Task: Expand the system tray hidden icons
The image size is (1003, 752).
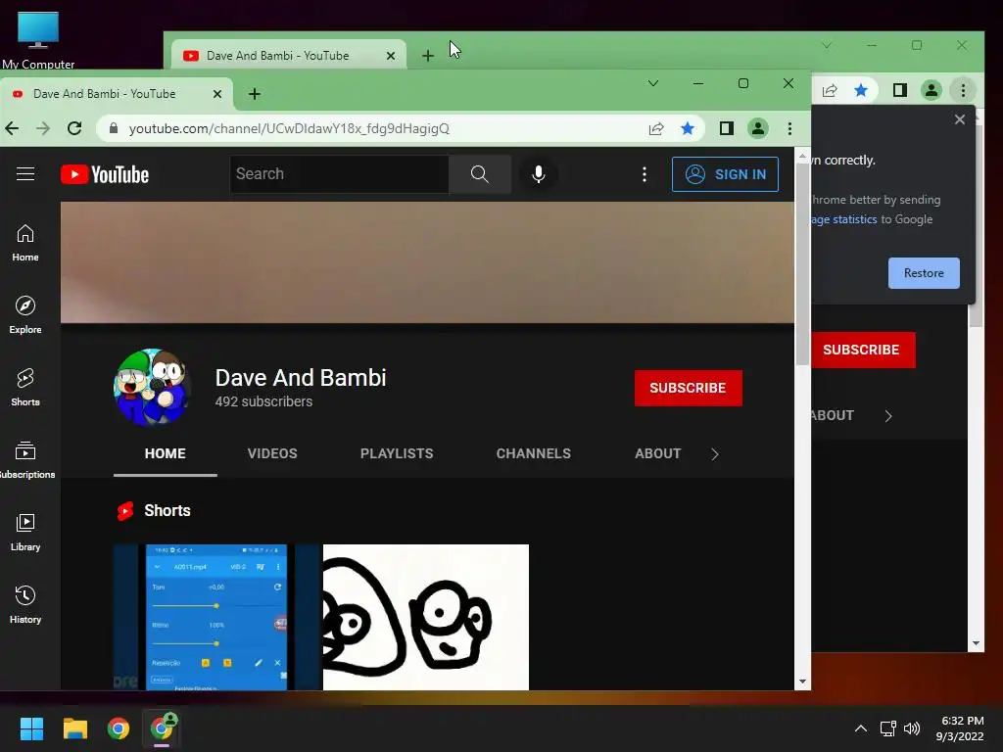Action: (861, 728)
